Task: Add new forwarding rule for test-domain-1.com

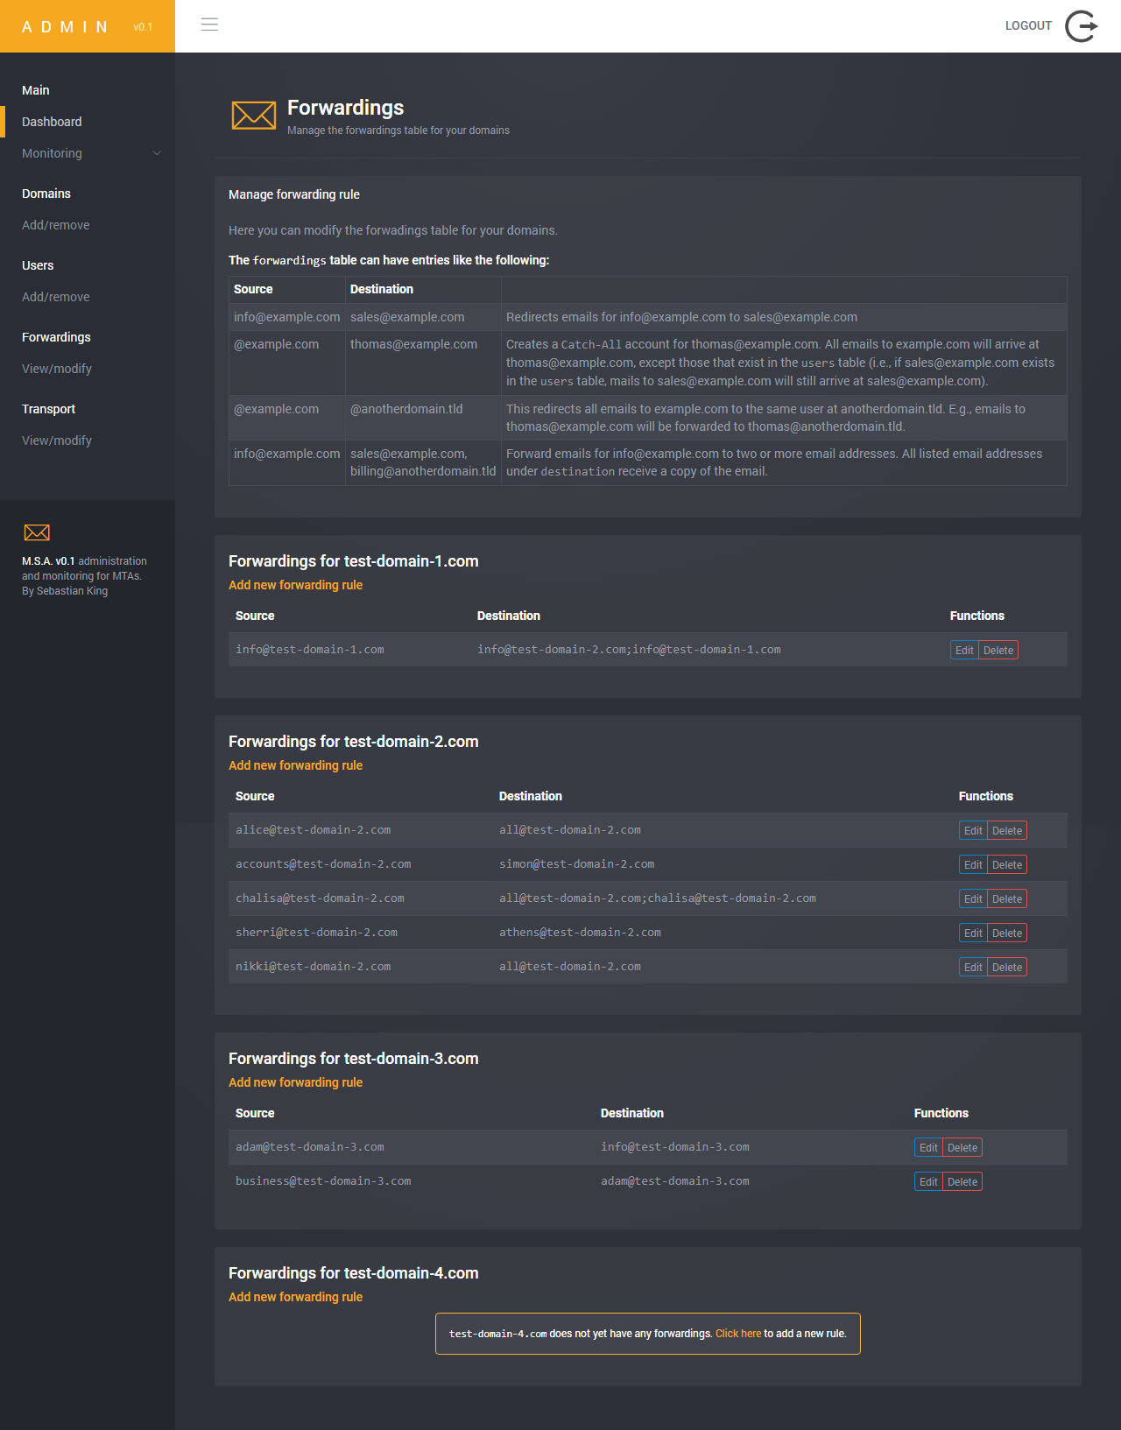Action: pos(295,585)
